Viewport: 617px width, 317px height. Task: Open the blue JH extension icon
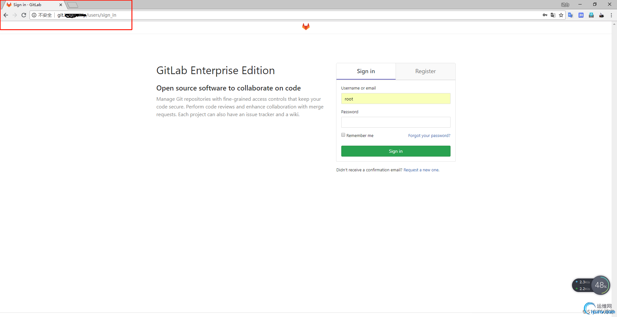(581, 15)
